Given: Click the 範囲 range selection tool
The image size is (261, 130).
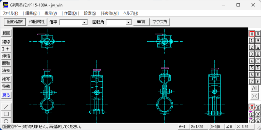Looking at the screenshot, I should click(6, 33).
